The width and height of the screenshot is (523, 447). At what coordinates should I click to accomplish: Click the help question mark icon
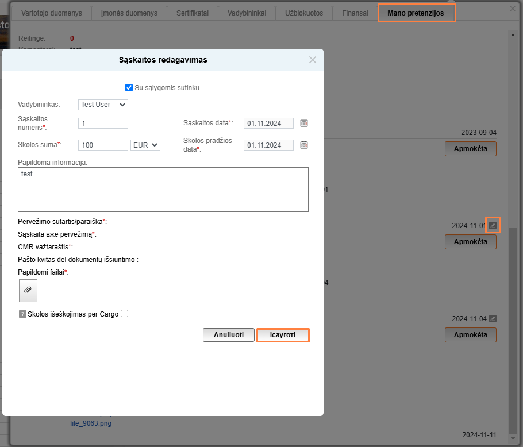[22, 314]
